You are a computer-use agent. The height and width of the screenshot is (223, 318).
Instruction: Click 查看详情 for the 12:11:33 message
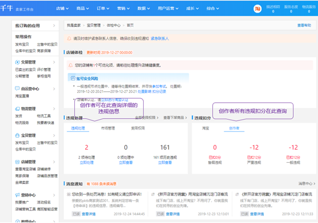(257, 214)
